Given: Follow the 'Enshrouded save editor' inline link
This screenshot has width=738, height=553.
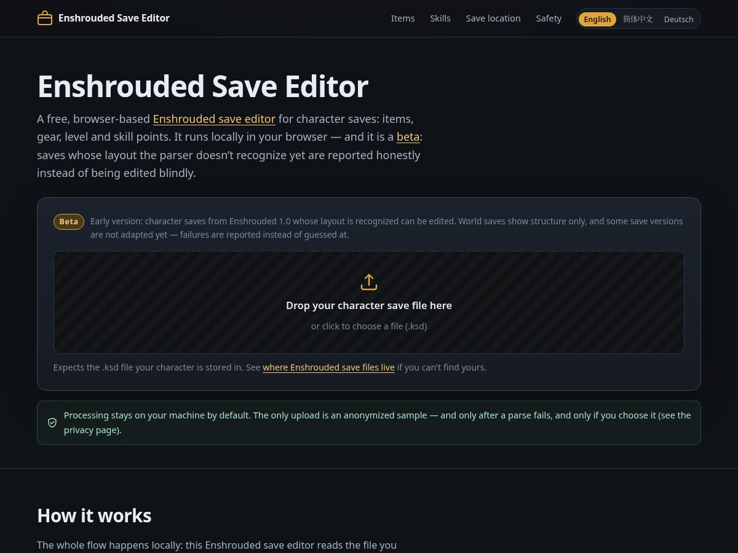Looking at the screenshot, I should tap(214, 119).
